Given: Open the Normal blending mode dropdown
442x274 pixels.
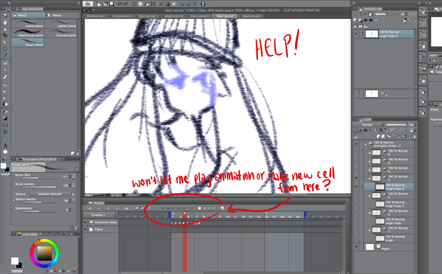Looking at the screenshot, I should tap(369, 125).
